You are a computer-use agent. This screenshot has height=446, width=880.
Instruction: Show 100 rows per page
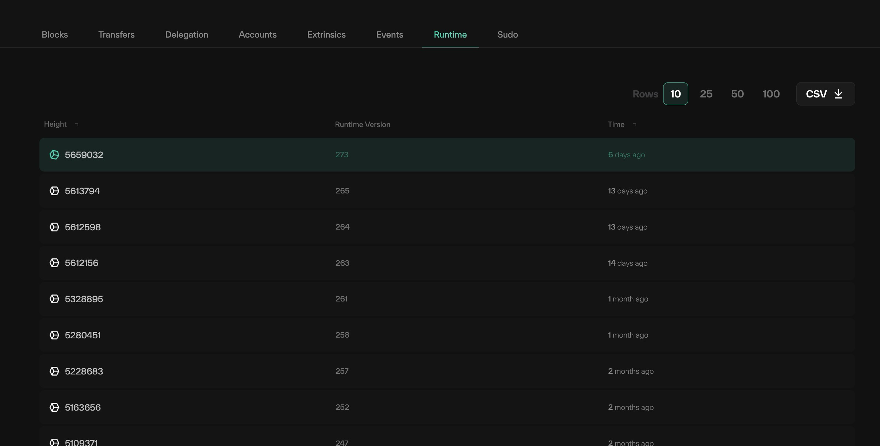[x=771, y=94]
